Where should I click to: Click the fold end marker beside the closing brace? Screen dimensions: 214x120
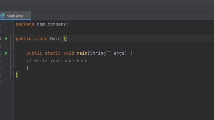[x=14, y=67]
